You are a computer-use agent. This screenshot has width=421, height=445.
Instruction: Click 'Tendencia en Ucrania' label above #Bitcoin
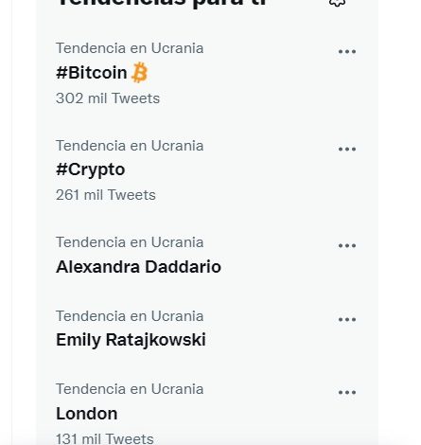[130, 48]
